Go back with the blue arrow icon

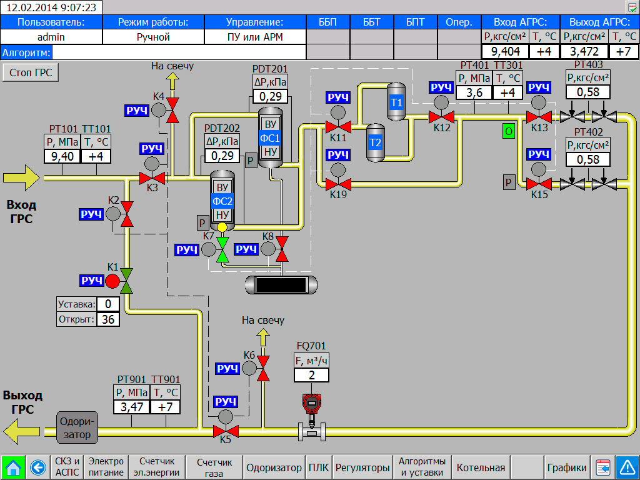38,467
